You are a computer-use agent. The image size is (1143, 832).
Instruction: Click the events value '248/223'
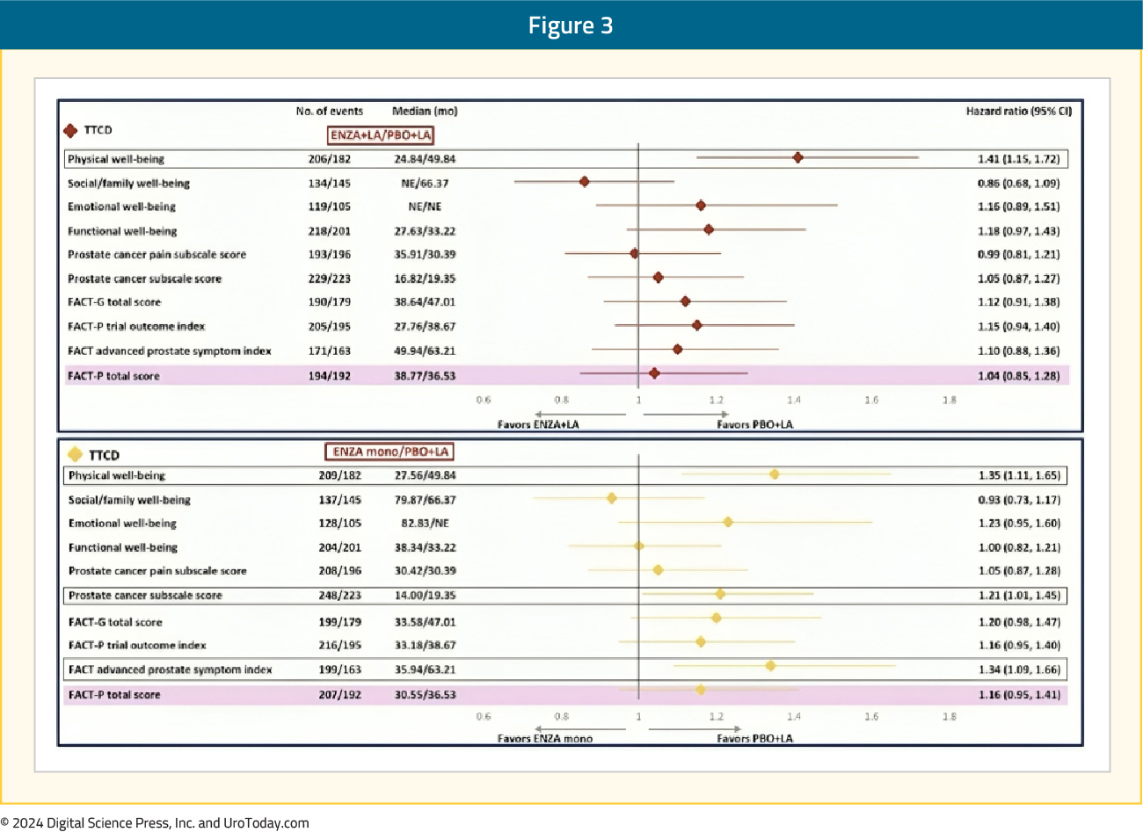click(x=339, y=596)
